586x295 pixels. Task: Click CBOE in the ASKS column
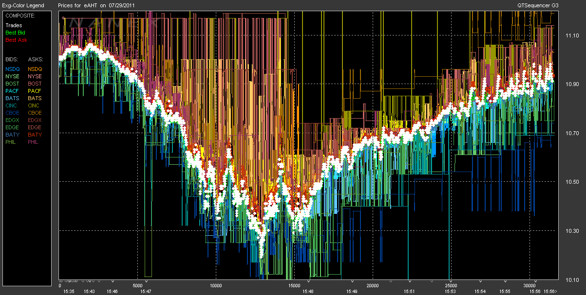click(x=35, y=113)
